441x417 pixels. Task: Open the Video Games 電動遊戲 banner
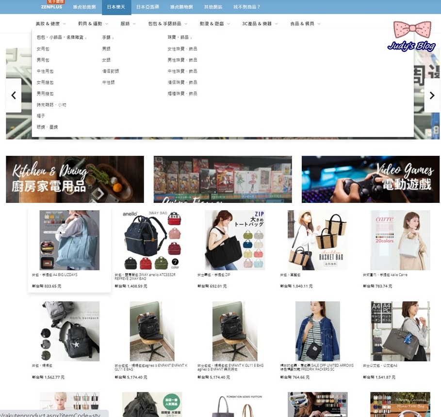(370, 179)
